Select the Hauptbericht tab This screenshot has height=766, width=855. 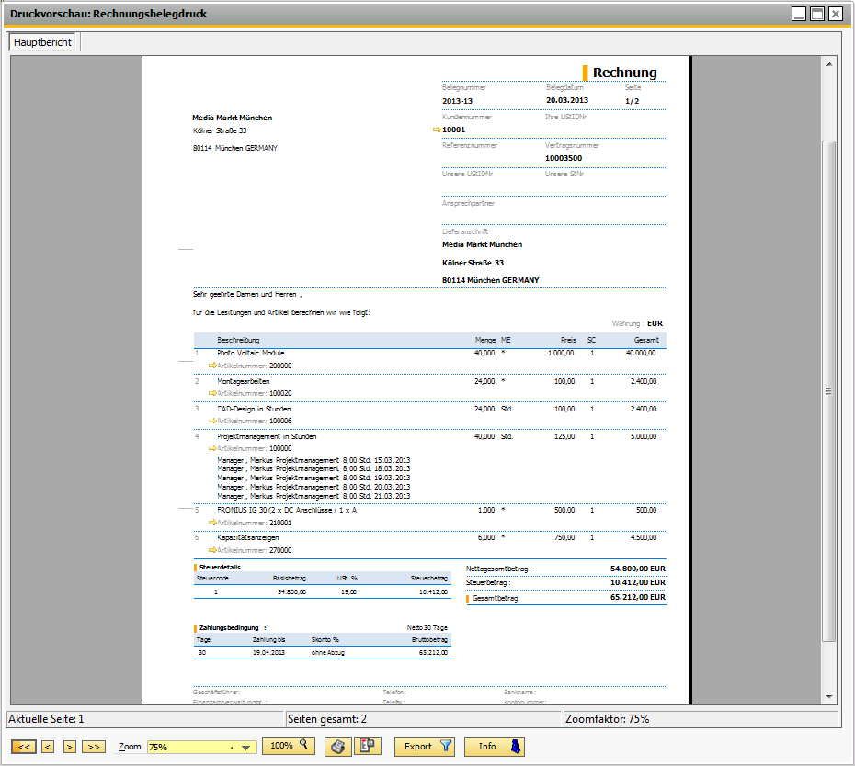(x=43, y=42)
